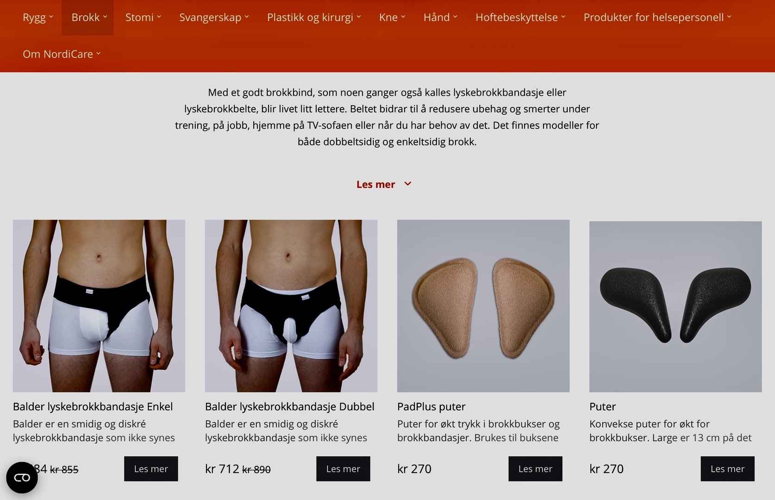Open the Brokk menu item
Image resolution: width=775 pixels, height=500 pixels.
pos(89,18)
